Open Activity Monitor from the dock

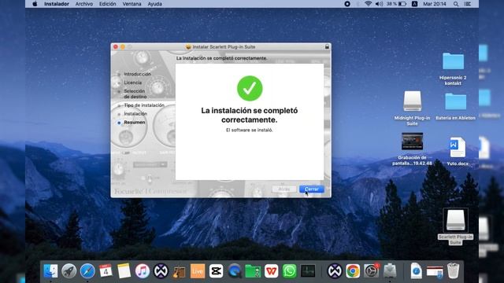coord(308,271)
